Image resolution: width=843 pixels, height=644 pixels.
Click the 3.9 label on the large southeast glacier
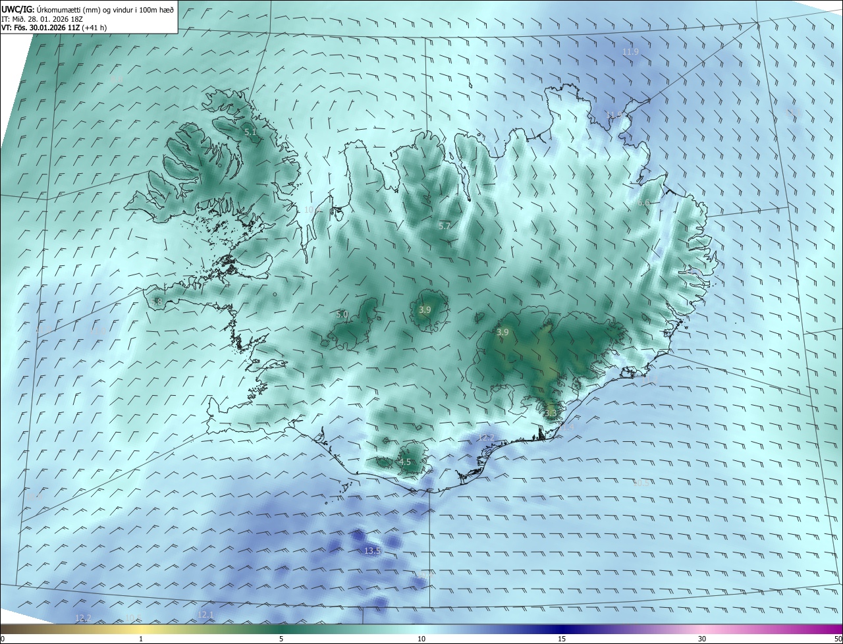503,333
